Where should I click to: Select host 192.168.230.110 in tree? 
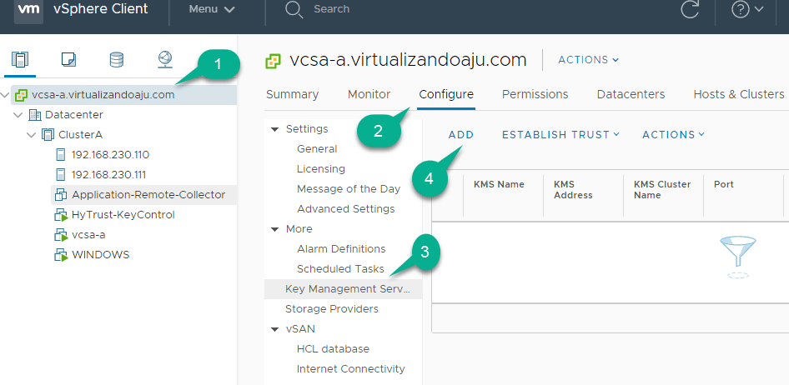click(x=110, y=154)
